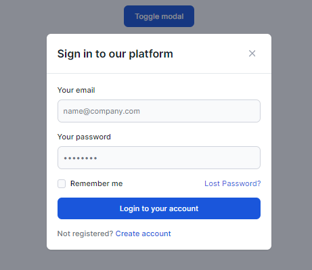Close the sign-in modal with X icon
Viewport: 312px width, 270px height.
(252, 53)
